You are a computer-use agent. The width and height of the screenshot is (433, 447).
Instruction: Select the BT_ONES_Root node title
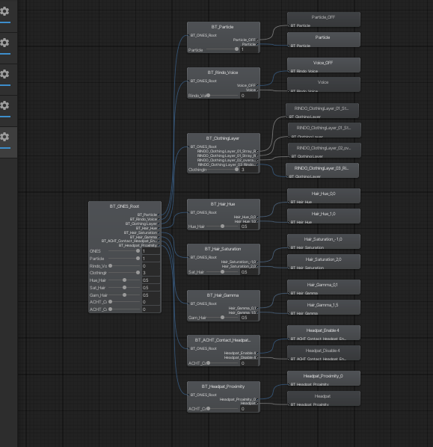coord(125,206)
